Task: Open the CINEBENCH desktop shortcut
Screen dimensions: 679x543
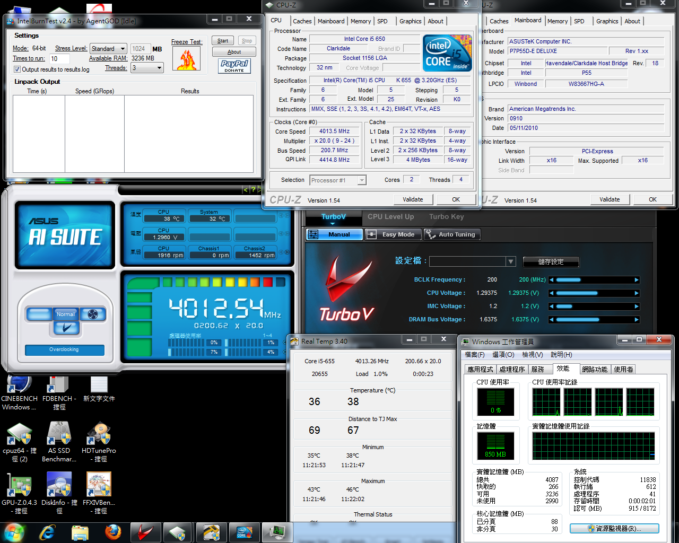Action: point(19,393)
